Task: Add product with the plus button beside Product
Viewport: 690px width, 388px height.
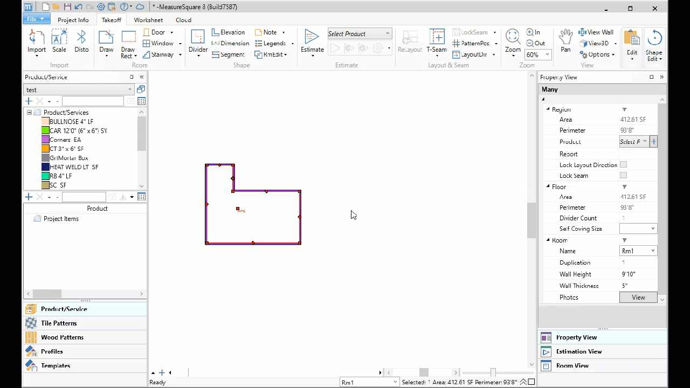Action: [653, 142]
